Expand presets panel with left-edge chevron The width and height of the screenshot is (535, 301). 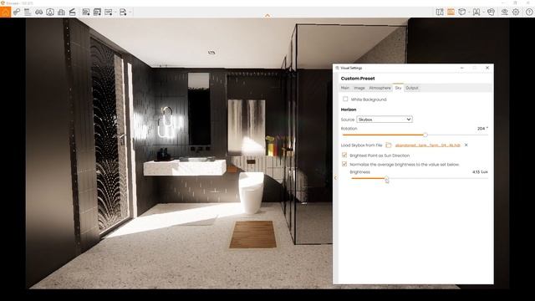[335, 177]
